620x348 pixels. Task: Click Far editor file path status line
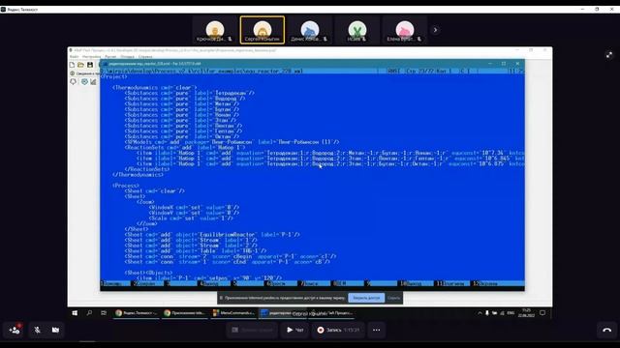312,71
